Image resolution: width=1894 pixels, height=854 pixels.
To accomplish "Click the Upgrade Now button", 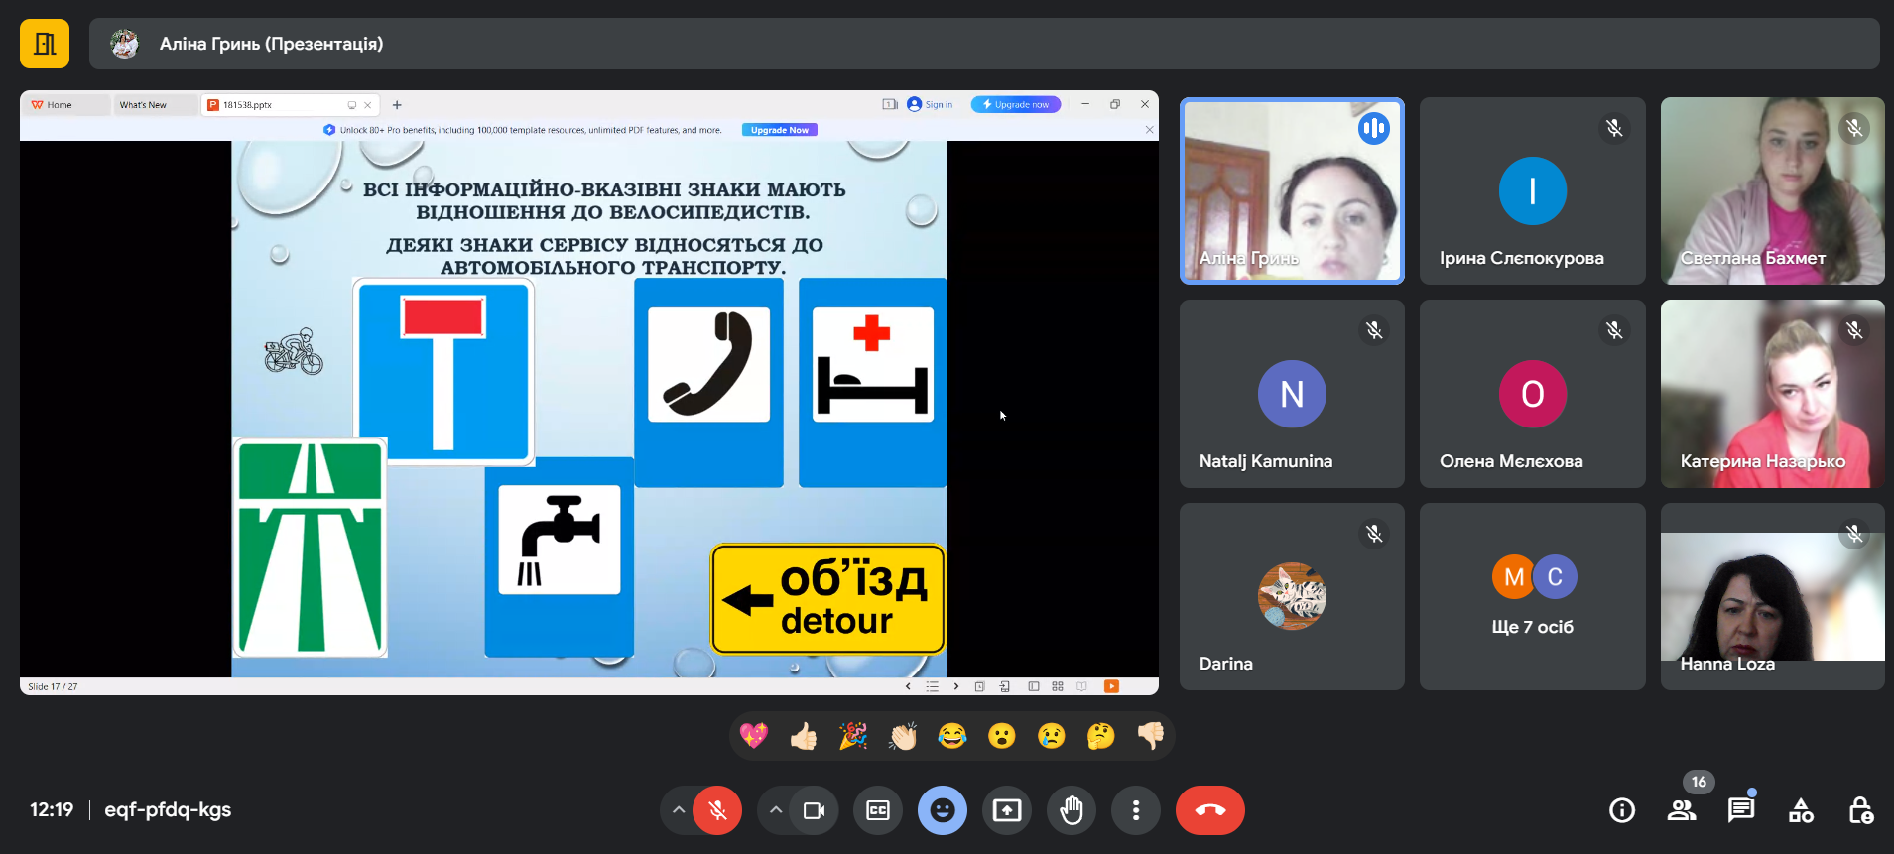I will click(x=779, y=130).
